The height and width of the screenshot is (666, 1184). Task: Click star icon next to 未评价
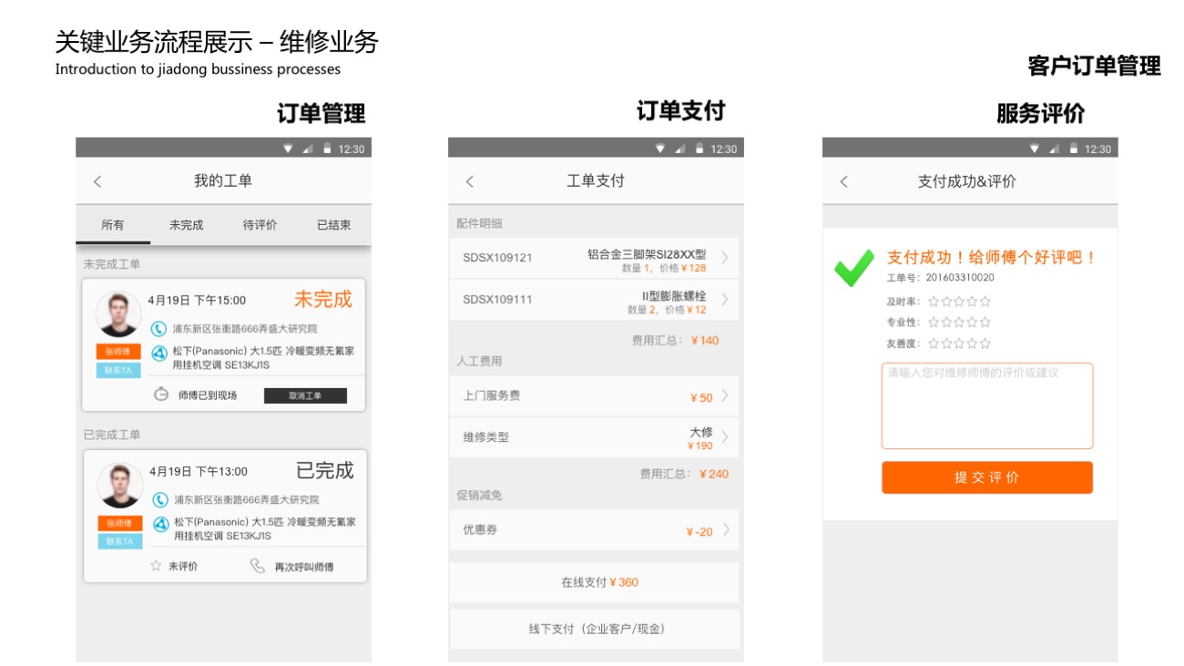pos(156,567)
